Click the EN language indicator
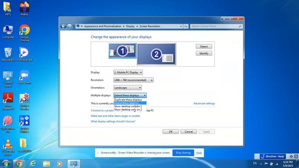Image resolution: width=299 pixels, height=168 pixels. click(255, 163)
